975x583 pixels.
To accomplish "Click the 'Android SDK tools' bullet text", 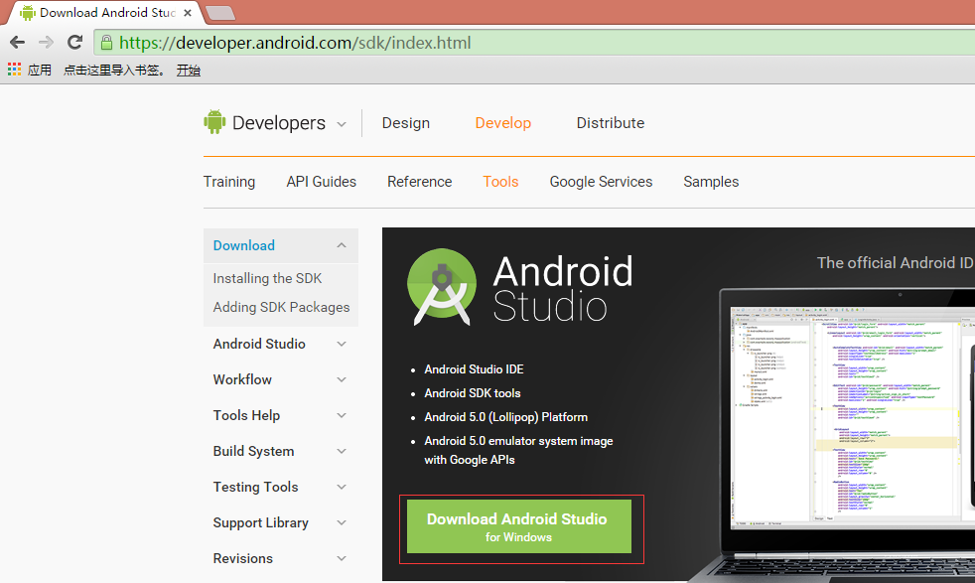I will 473,393.
